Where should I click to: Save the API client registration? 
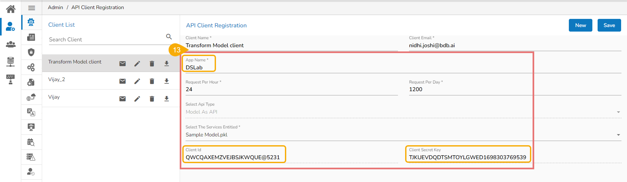(x=609, y=25)
